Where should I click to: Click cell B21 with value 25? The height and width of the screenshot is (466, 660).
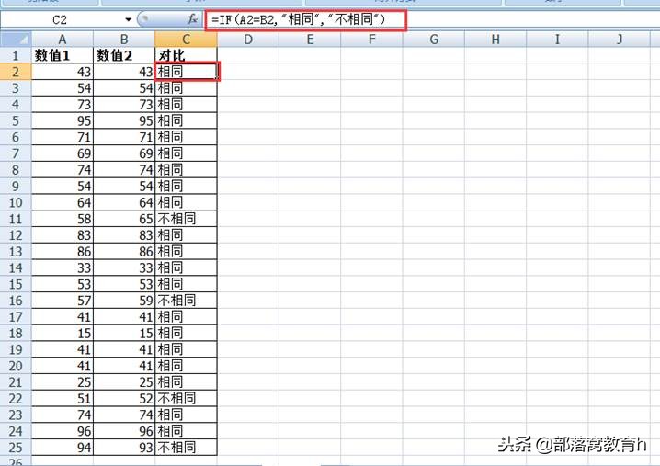point(124,382)
